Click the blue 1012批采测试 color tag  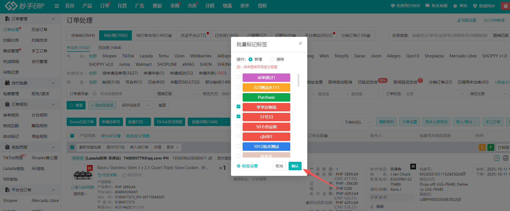(266, 147)
